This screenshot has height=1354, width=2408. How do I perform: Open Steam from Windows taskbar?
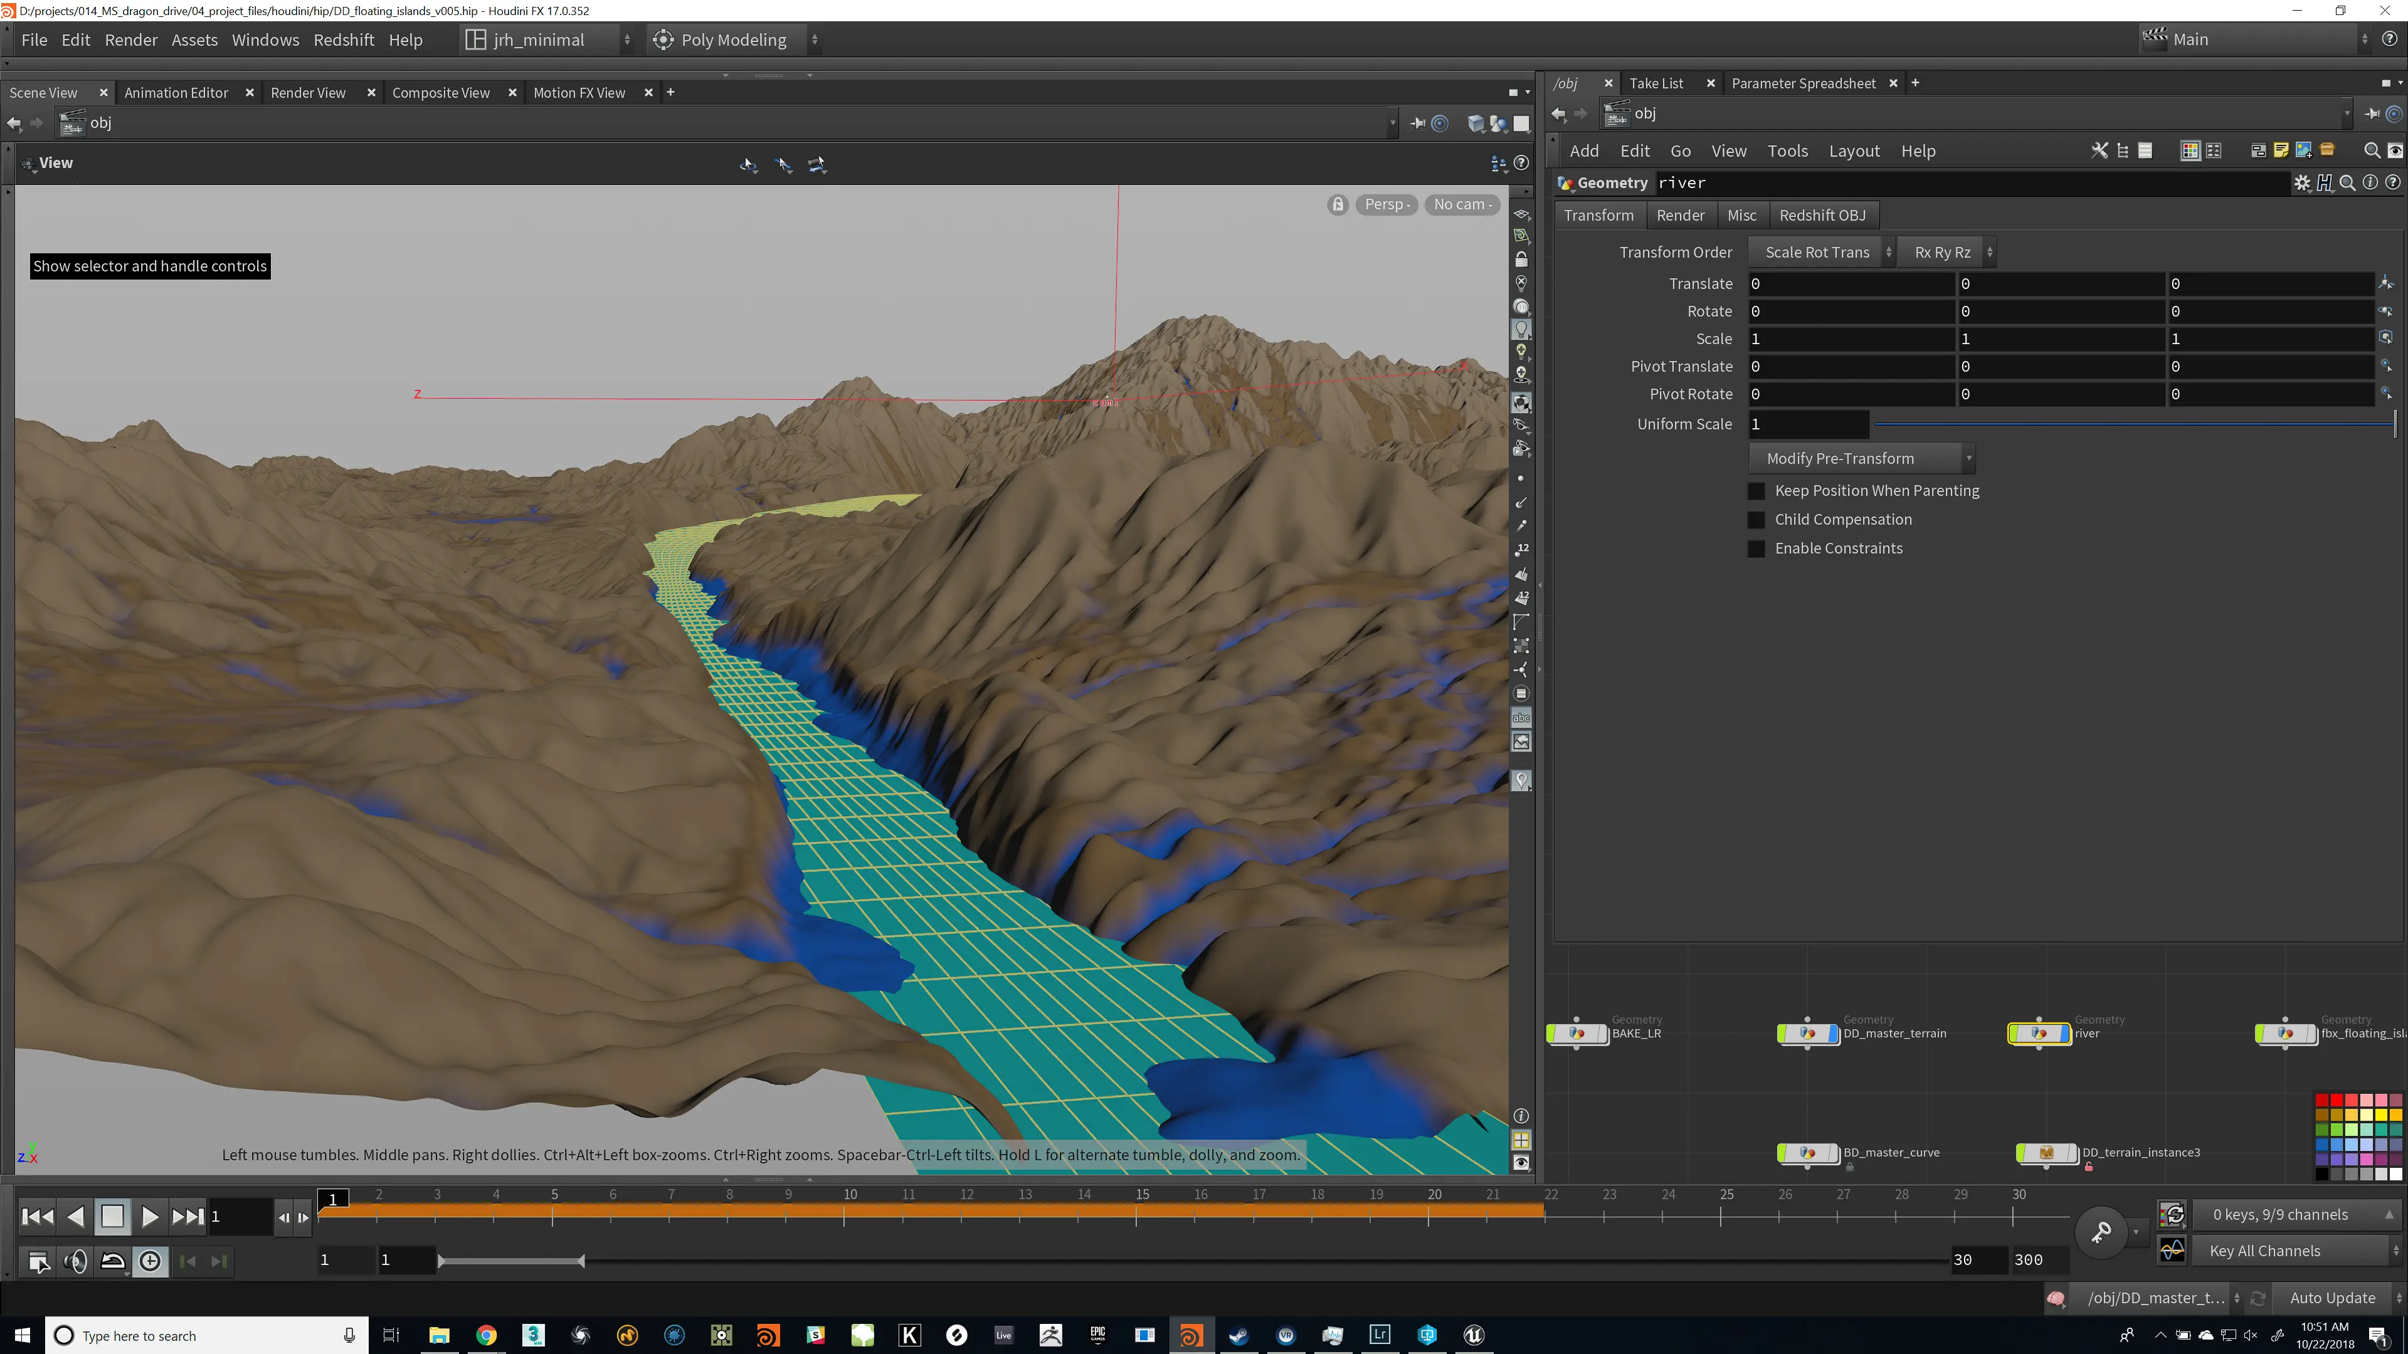[x=1238, y=1335]
